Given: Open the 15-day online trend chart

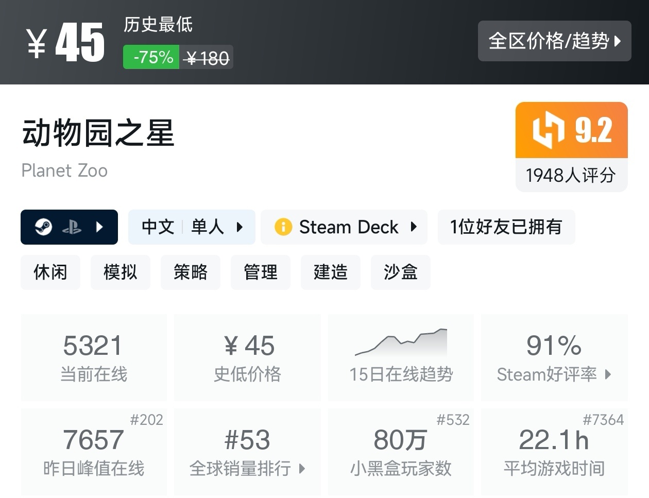Looking at the screenshot, I should (401, 356).
